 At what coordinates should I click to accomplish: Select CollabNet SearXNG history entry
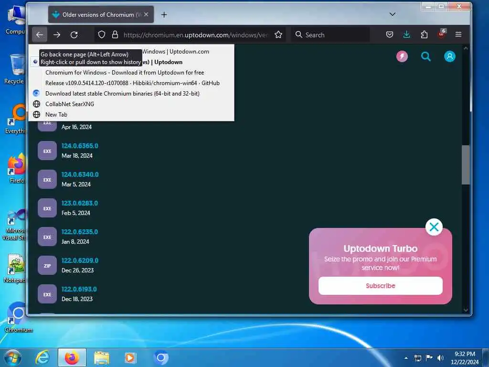pos(131,104)
